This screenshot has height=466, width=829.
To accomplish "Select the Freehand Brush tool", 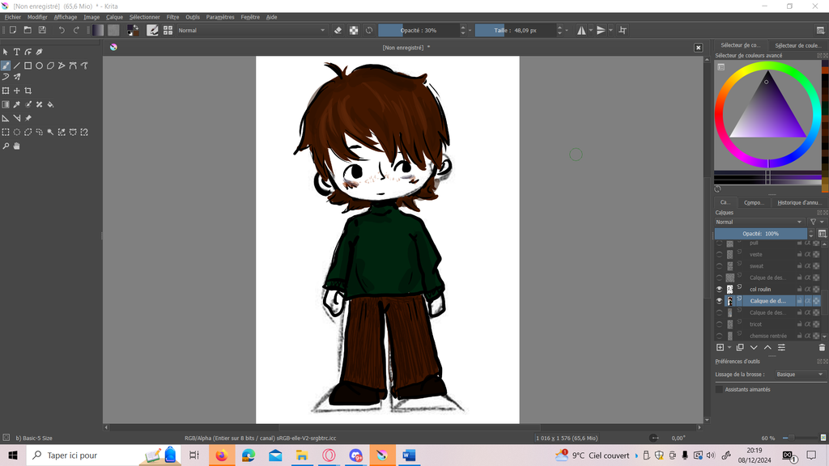I will click(6, 66).
